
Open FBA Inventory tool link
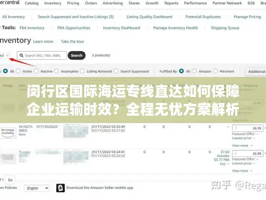[32, 28]
